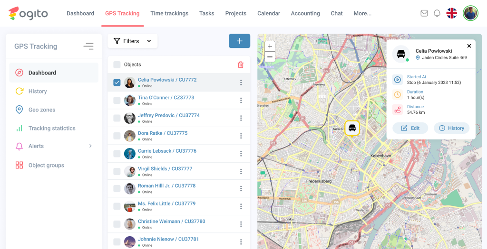
Task: Click the History button in the info card
Action: point(451,128)
